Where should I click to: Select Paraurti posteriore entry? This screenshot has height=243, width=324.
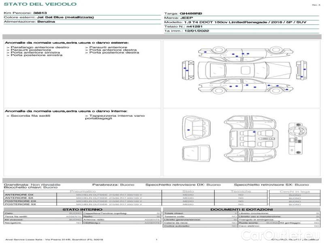(29, 50)
